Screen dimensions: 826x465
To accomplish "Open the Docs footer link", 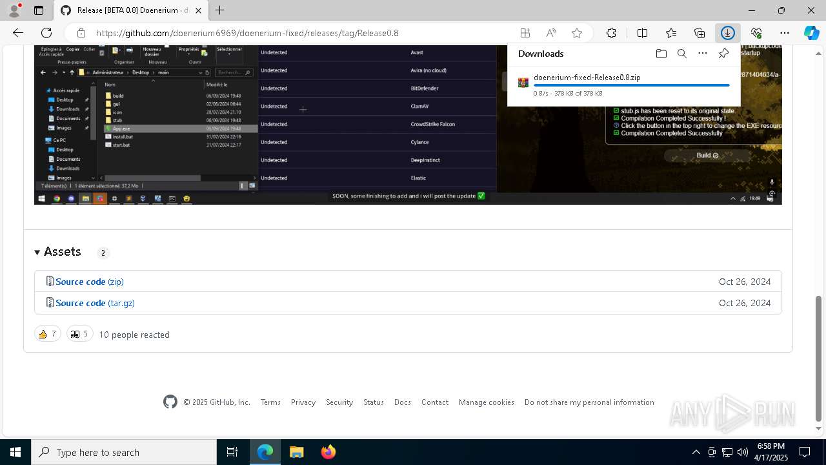I will click(403, 402).
